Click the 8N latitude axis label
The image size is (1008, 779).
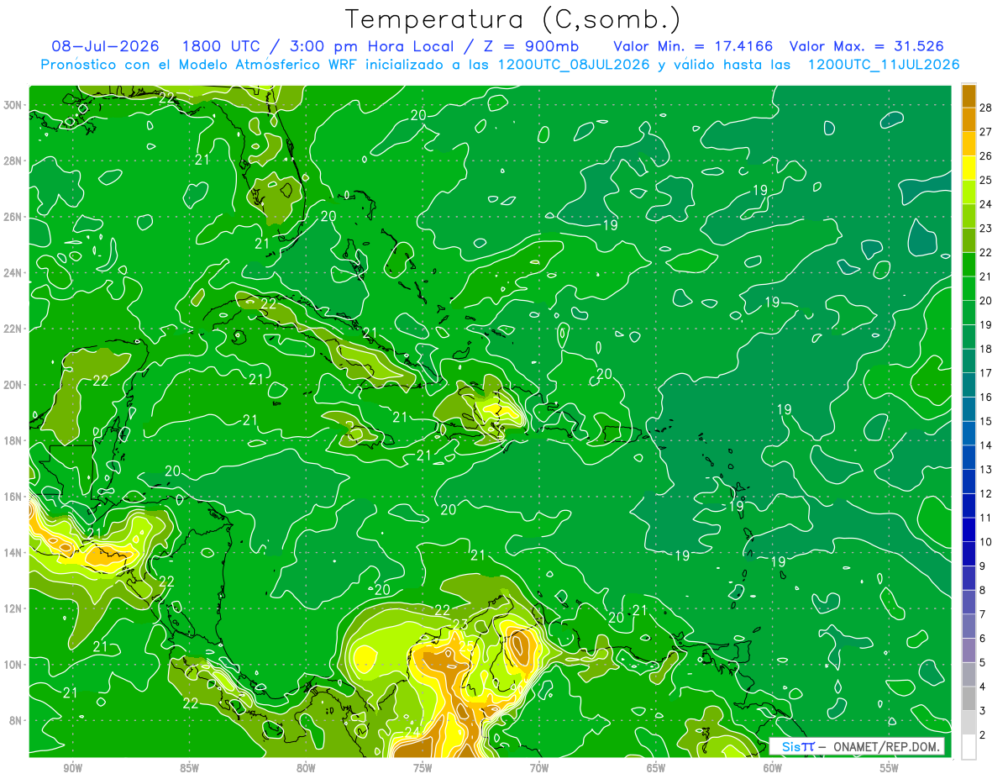(x=16, y=720)
